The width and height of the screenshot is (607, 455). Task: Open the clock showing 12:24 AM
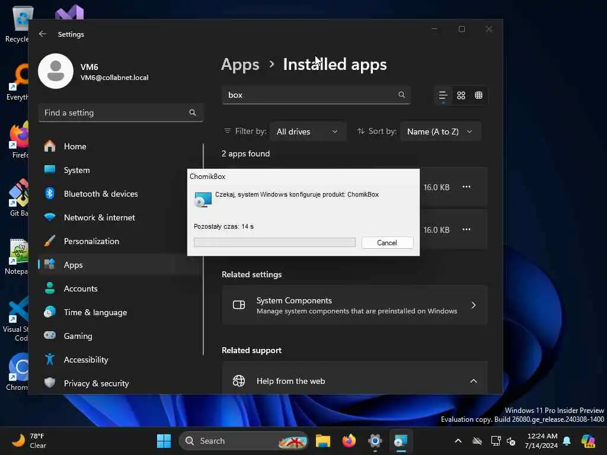(x=542, y=441)
